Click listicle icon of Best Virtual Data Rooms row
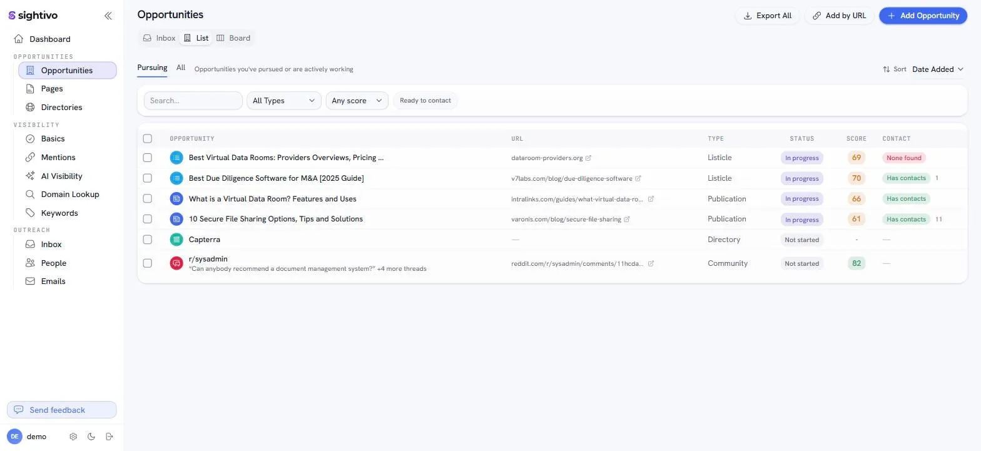Image resolution: width=981 pixels, height=451 pixels. click(176, 158)
